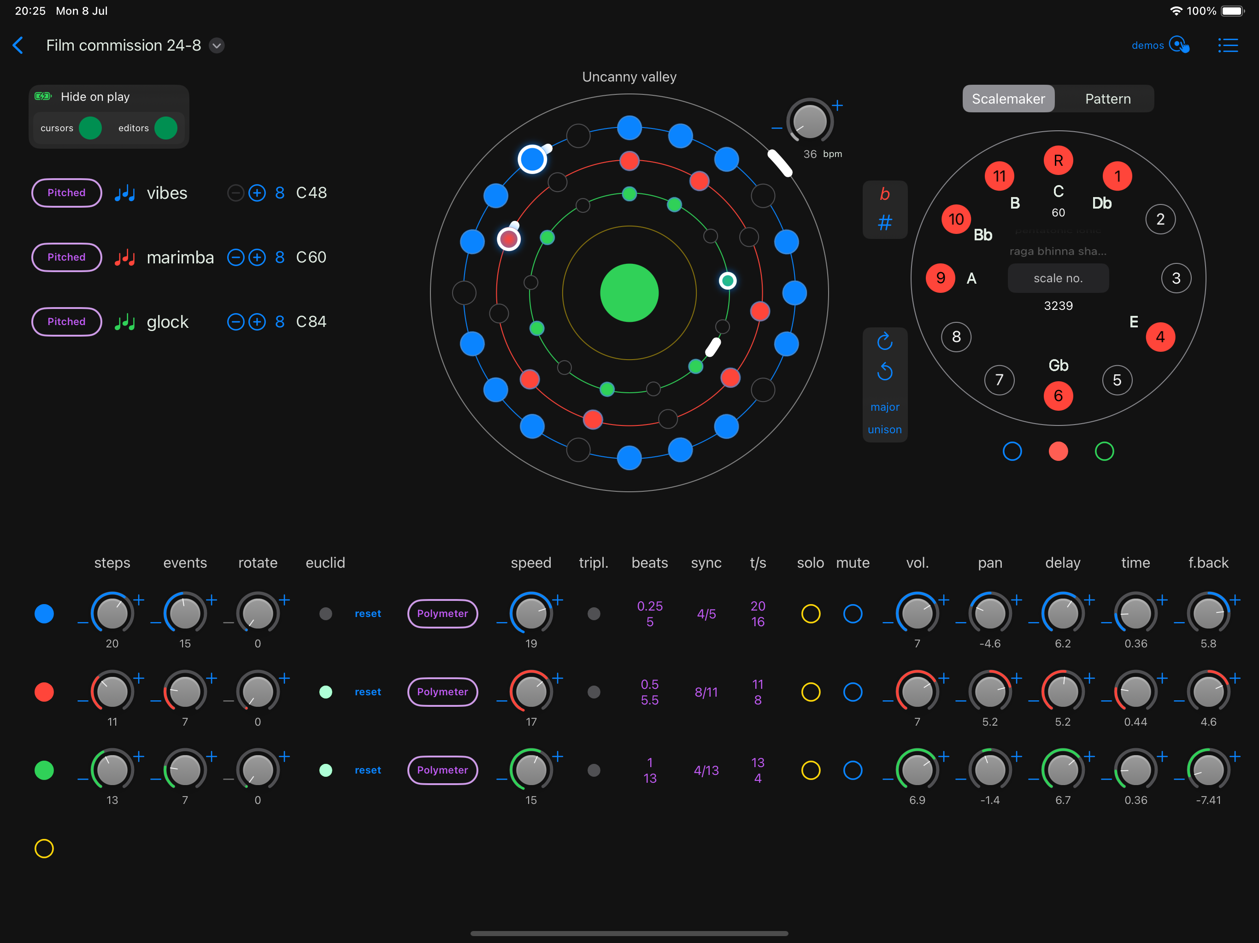Select the Scalemaker tab

(1008, 99)
